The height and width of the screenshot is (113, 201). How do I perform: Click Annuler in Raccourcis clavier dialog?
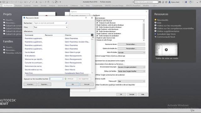tap(87, 84)
